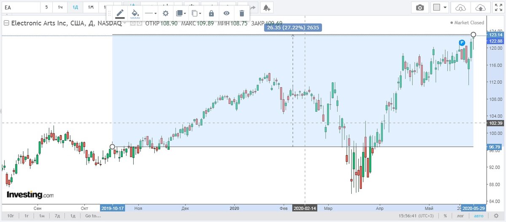Set range to 10г
Screen dimensions: 506x222
(10, 216)
